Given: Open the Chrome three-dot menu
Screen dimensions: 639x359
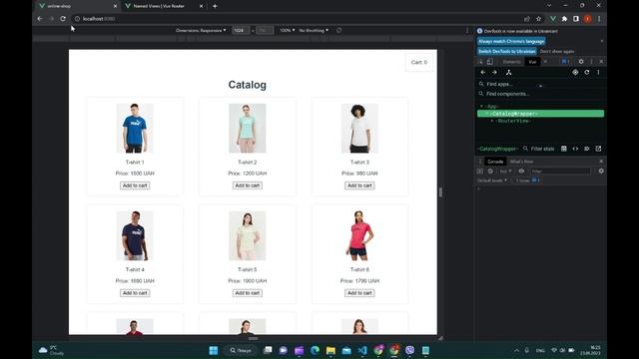Looking at the screenshot, I should 599,19.
